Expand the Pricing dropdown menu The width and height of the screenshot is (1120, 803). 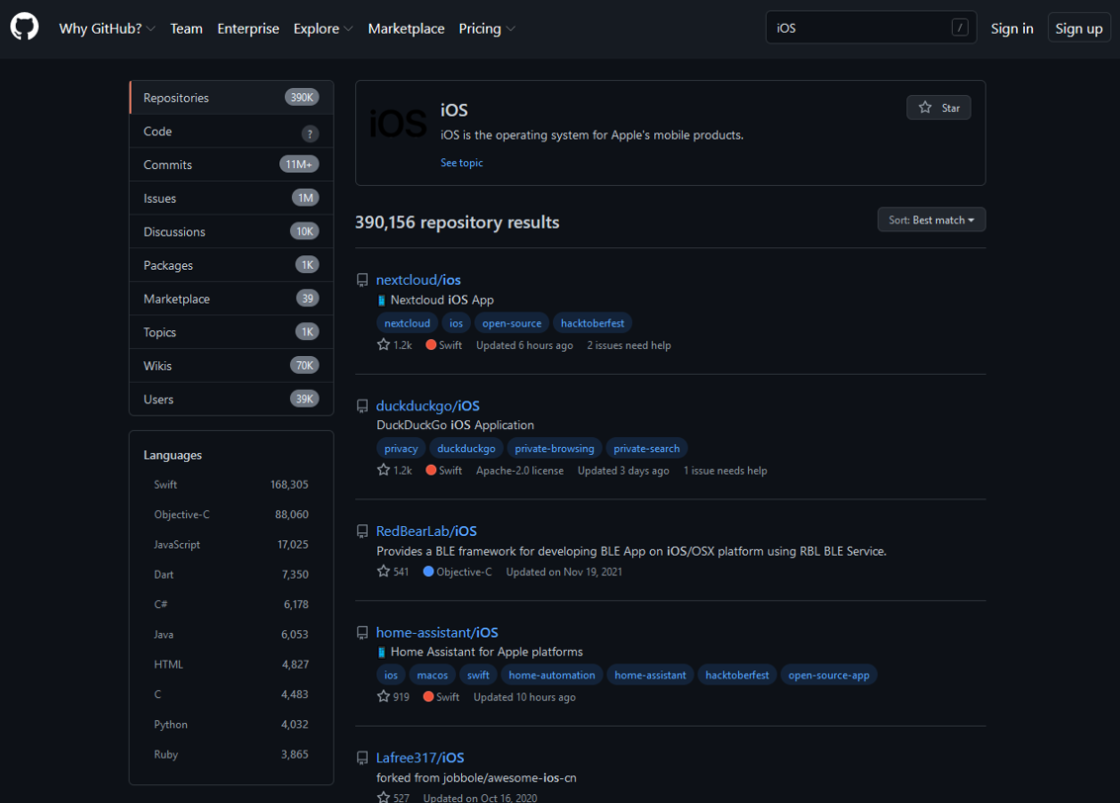487,29
